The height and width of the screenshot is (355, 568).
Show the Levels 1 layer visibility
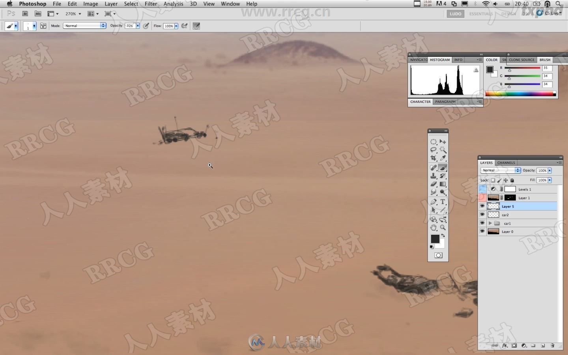pyautogui.click(x=482, y=189)
